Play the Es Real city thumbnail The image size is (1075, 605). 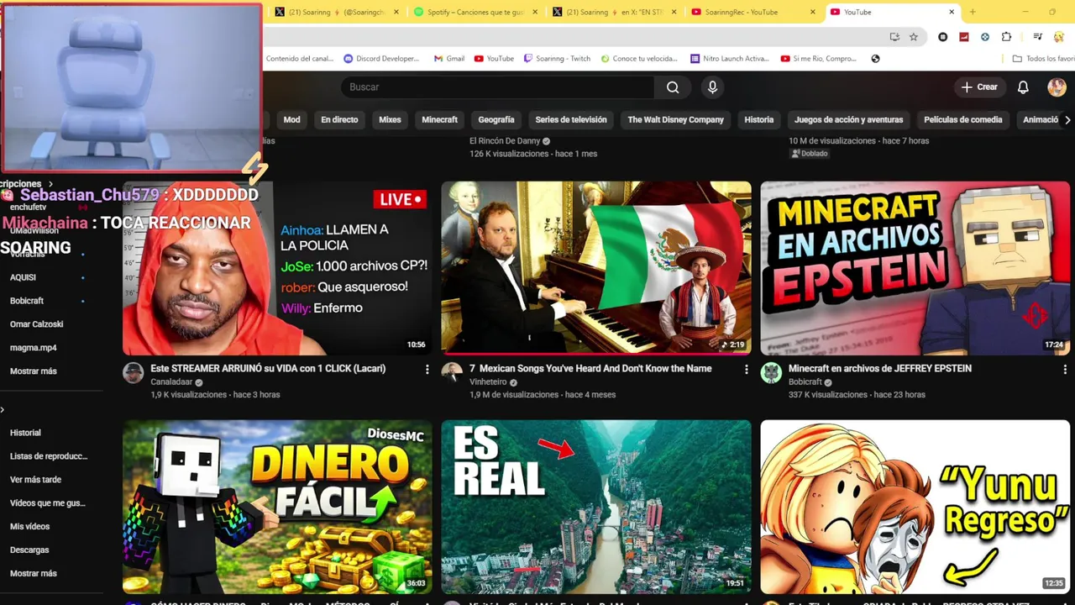tap(596, 507)
